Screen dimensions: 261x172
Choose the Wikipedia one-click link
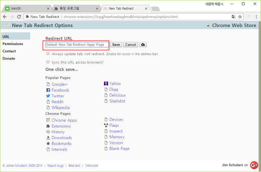coord(60,108)
